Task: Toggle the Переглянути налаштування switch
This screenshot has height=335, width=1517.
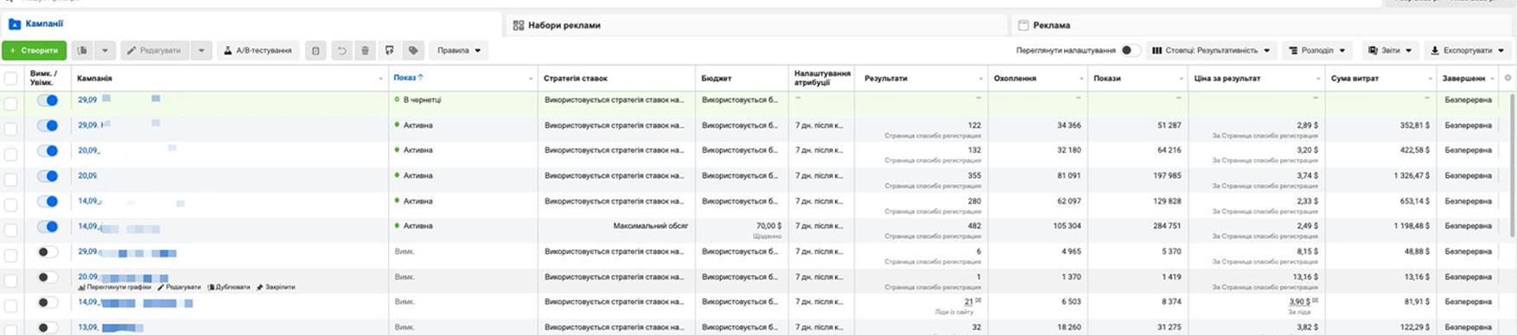Action: coord(1130,50)
